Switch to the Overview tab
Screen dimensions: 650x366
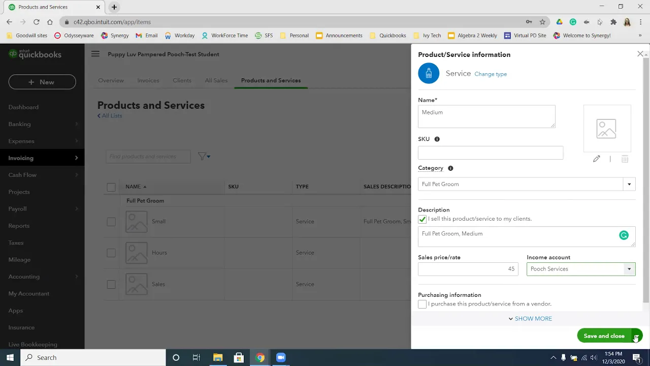click(x=111, y=80)
